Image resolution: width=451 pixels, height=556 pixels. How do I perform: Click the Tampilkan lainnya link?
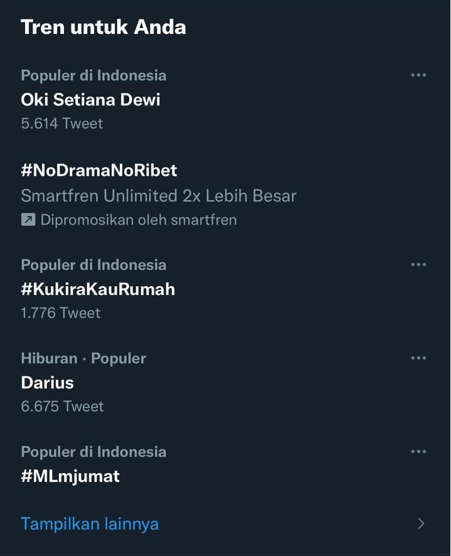[x=90, y=524]
